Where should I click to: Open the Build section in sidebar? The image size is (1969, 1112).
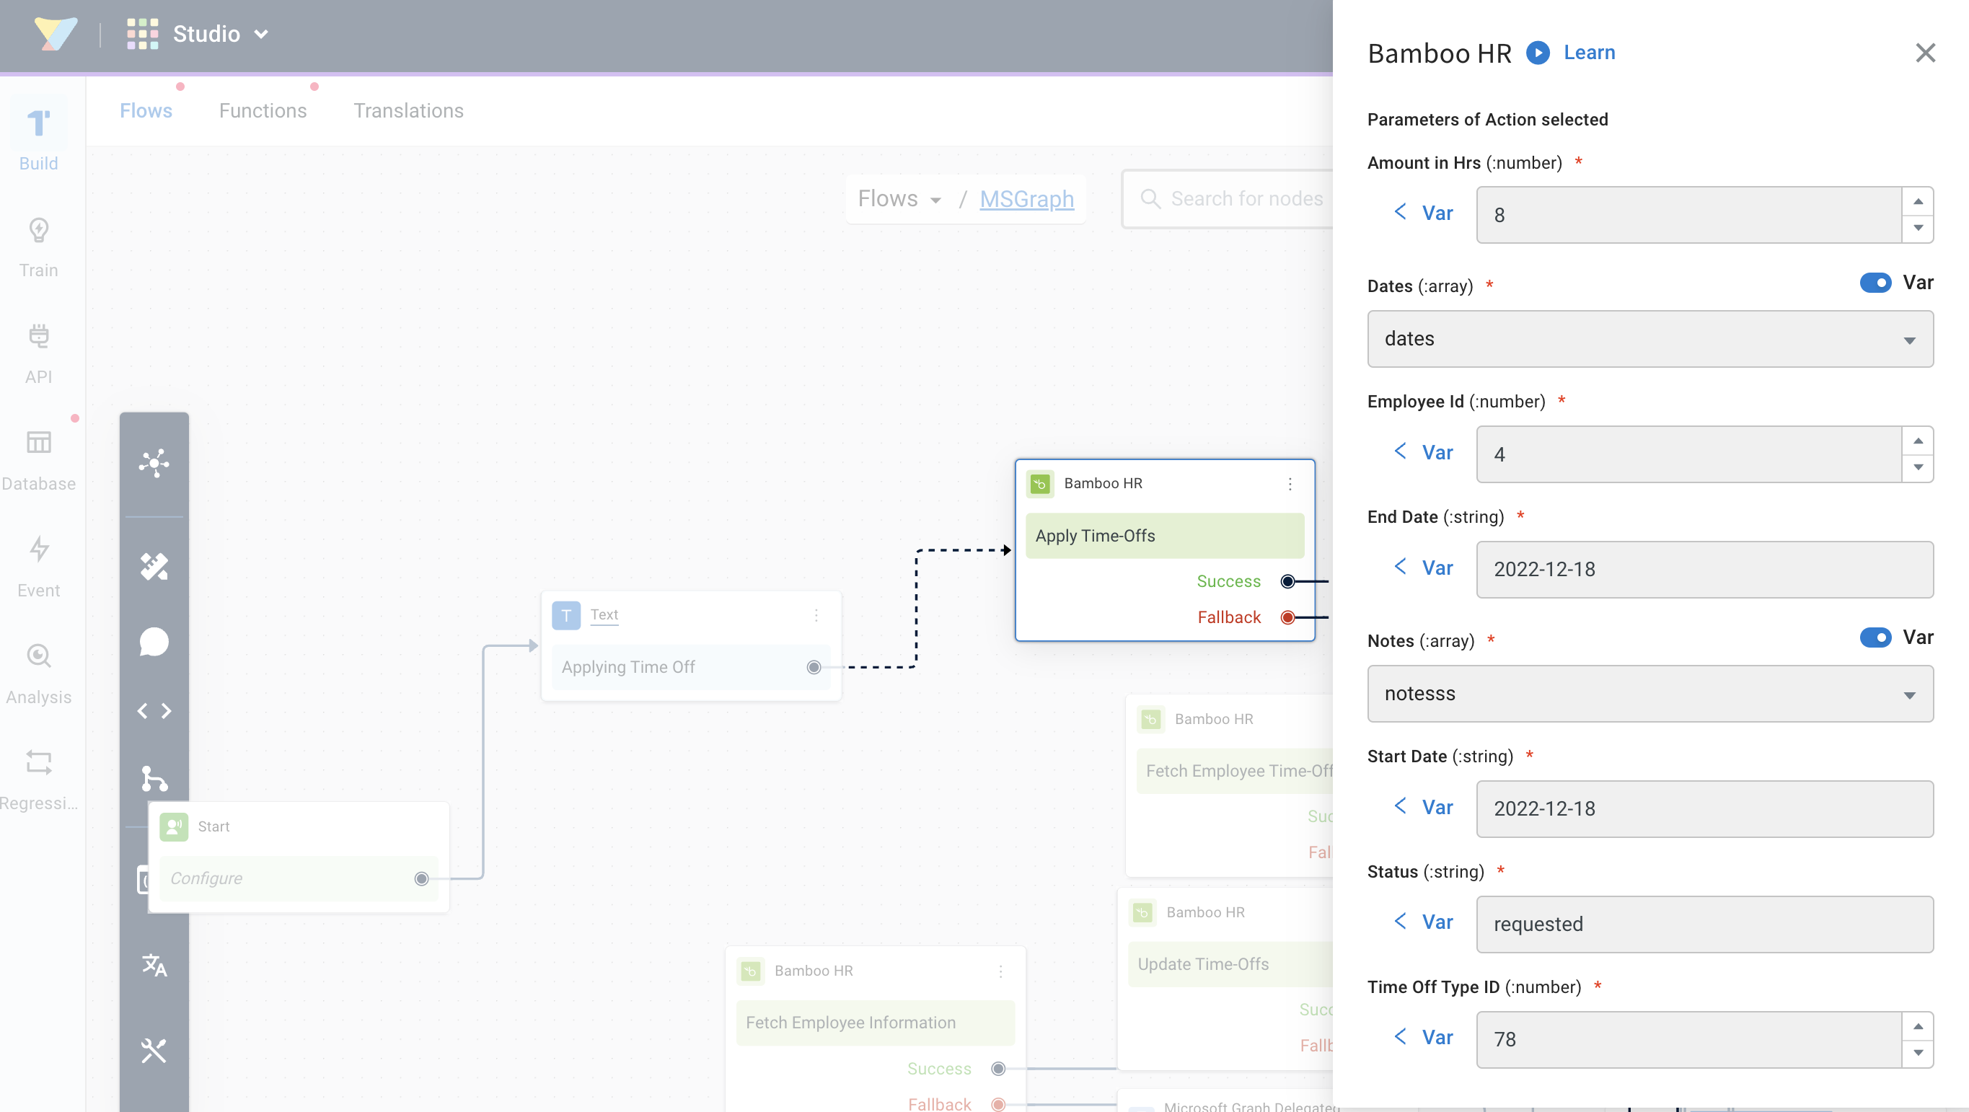(38, 139)
